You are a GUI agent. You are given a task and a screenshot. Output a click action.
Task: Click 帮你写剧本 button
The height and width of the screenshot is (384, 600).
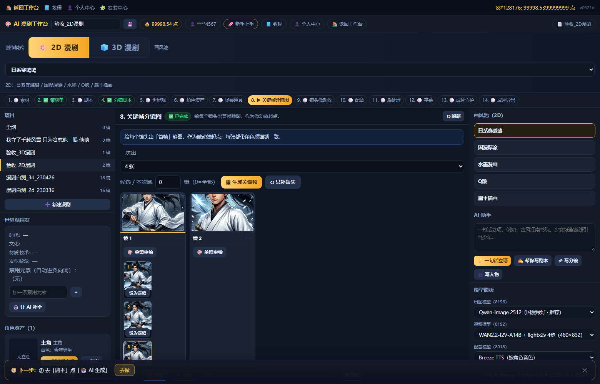533,261
